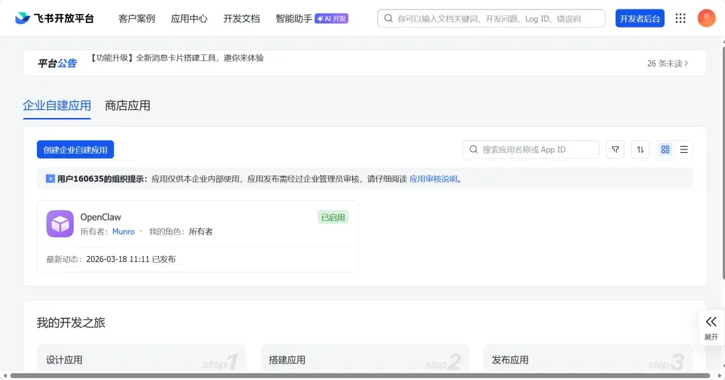Open the nine-dot apps grid menu

pyautogui.click(x=680, y=18)
